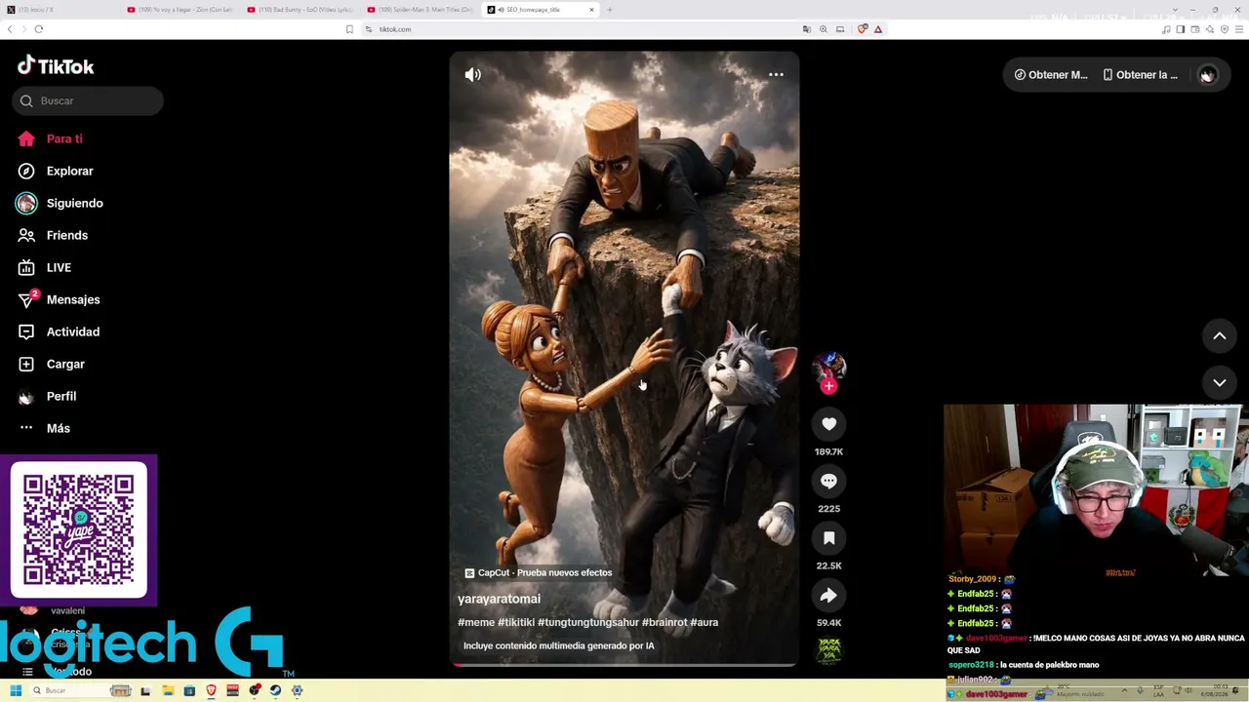Close the SEO_homepage_title tab

[591, 10]
